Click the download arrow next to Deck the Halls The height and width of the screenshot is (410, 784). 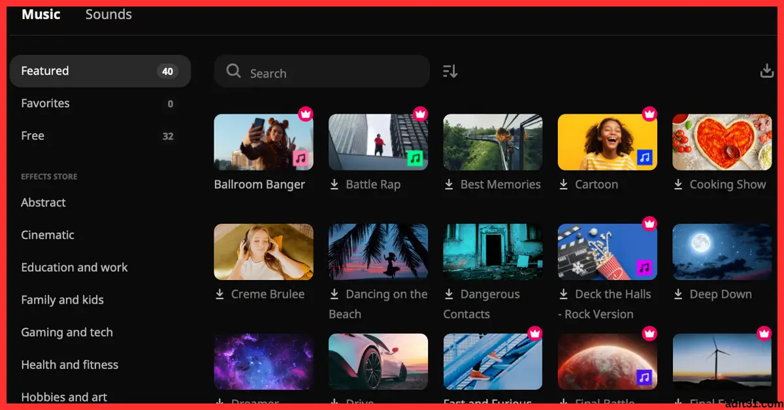[x=564, y=294]
